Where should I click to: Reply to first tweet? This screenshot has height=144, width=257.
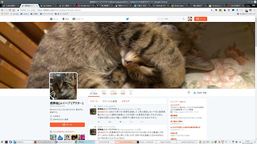click(99, 122)
